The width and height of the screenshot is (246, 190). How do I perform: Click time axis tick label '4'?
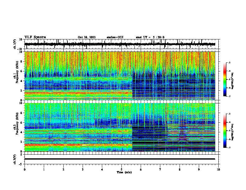pyautogui.click(x=102, y=170)
